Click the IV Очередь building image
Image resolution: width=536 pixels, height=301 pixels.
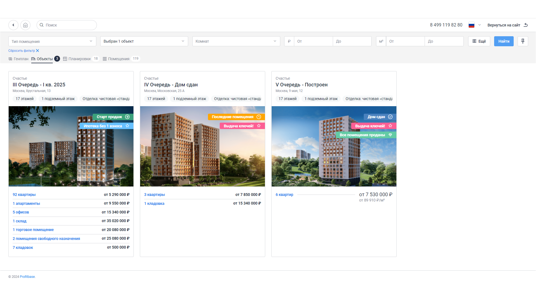pos(202,146)
